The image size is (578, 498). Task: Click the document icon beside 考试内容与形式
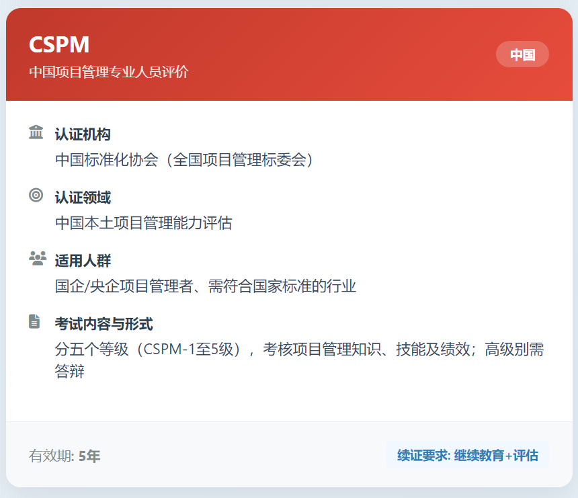point(35,321)
